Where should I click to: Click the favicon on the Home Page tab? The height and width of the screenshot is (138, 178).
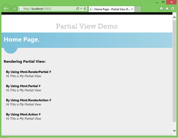[x=92, y=9]
